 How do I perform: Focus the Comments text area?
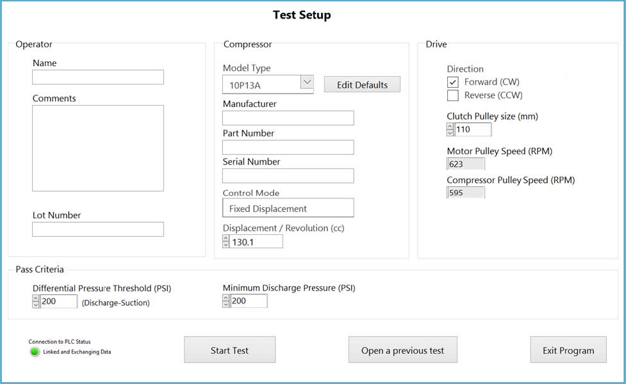coord(98,148)
